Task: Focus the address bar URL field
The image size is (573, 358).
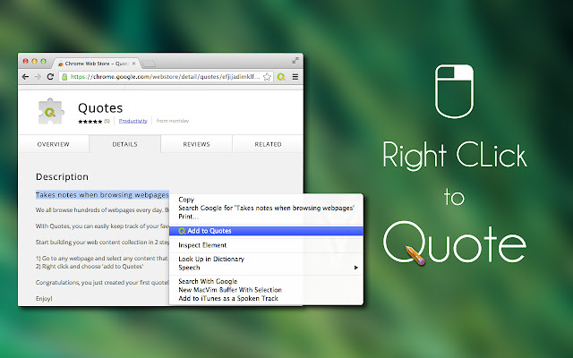Action: 165,77
